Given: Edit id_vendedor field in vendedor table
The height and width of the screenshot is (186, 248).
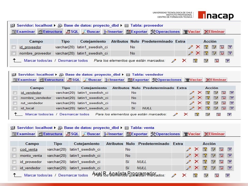Looking at the screenshot, I should coord(192,93).
